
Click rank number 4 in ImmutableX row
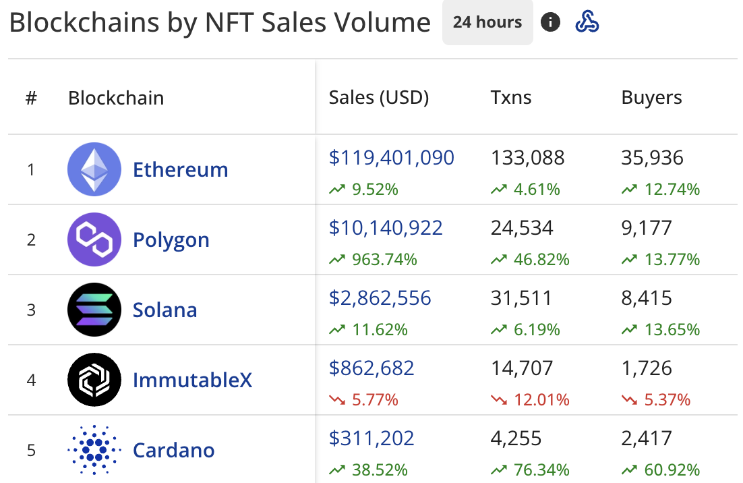(31, 380)
